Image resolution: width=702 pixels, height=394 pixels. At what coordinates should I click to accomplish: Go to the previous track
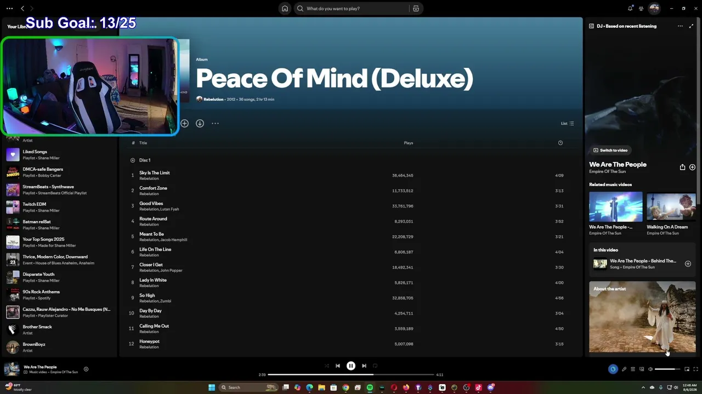click(x=338, y=366)
